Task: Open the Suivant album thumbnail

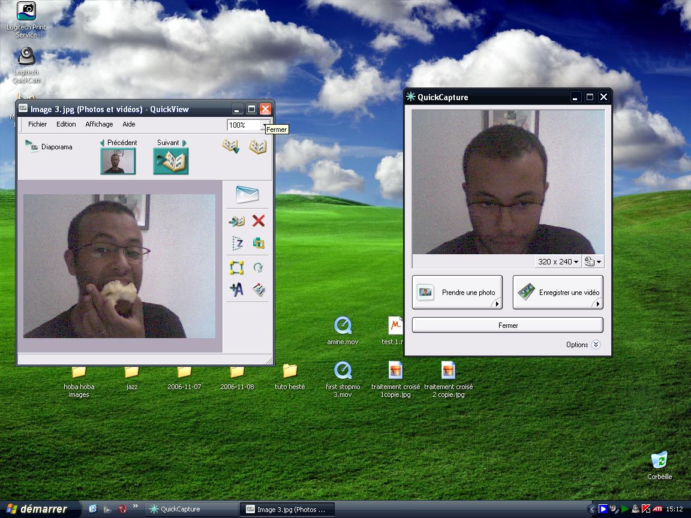Action: point(171,161)
